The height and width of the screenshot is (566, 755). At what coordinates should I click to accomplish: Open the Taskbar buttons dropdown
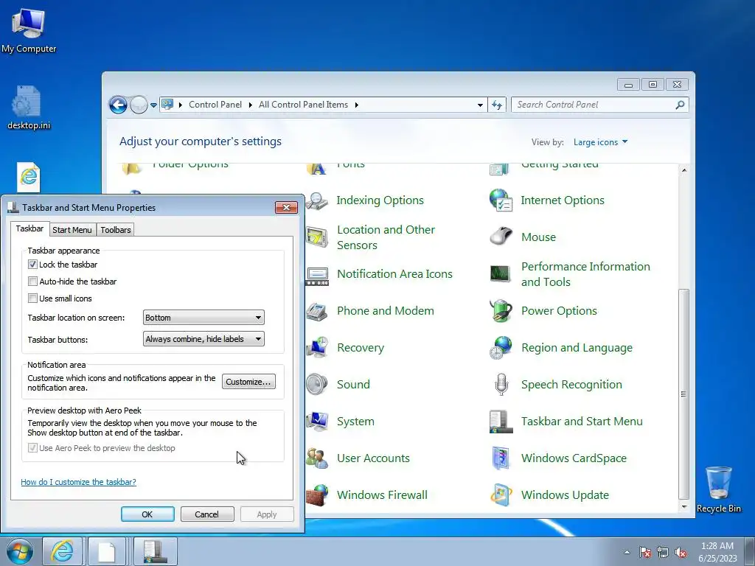203,339
